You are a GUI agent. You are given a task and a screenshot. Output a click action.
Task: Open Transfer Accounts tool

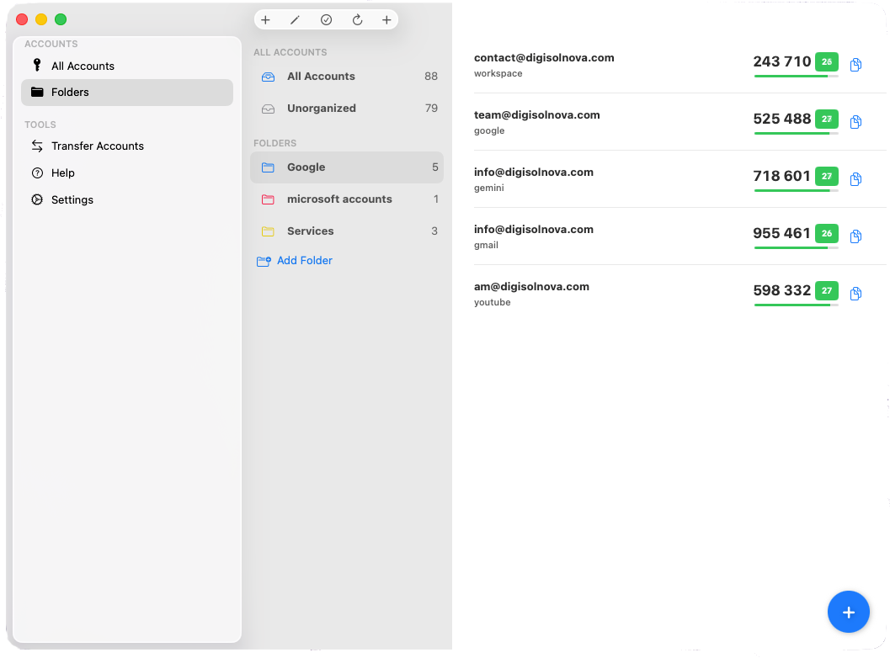[97, 146]
